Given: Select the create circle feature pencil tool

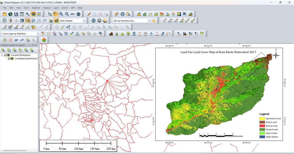Looking at the screenshot, I should click(193, 21).
